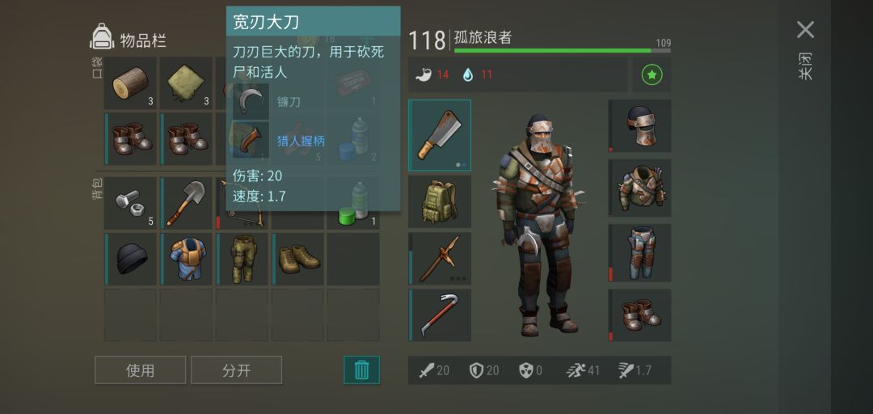The image size is (873, 414).
Task: Click the 使用 (use) button
Action: (141, 370)
